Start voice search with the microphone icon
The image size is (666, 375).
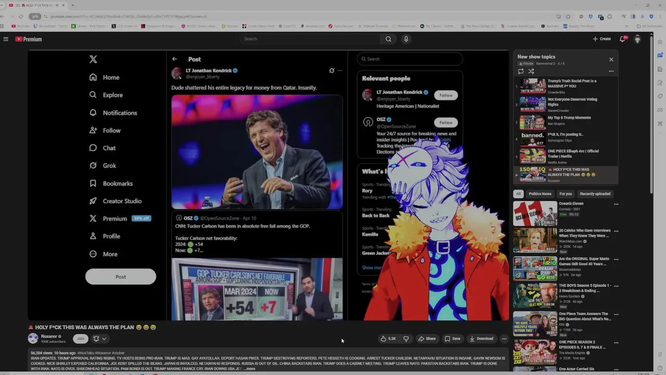[406, 39]
